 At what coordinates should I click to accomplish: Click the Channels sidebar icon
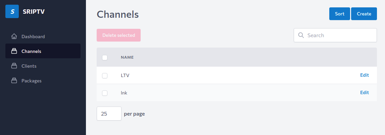pyautogui.click(x=14, y=51)
